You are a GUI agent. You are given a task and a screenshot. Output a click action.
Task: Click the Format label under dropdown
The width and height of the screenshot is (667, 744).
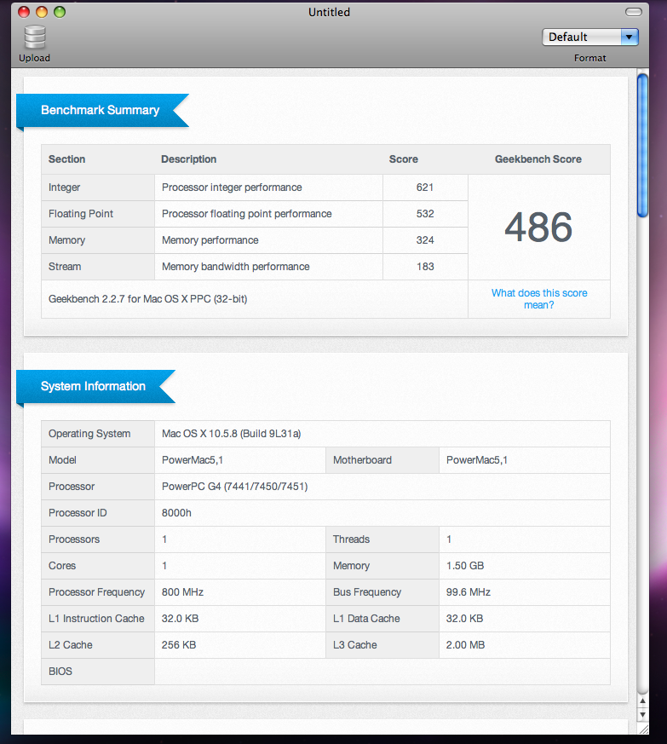(x=590, y=58)
